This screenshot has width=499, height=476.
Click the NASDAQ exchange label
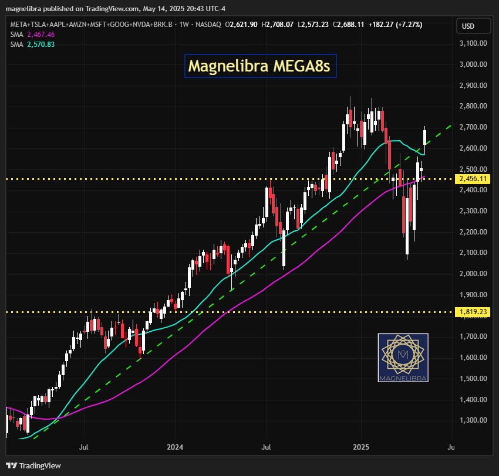pos(208,25)
